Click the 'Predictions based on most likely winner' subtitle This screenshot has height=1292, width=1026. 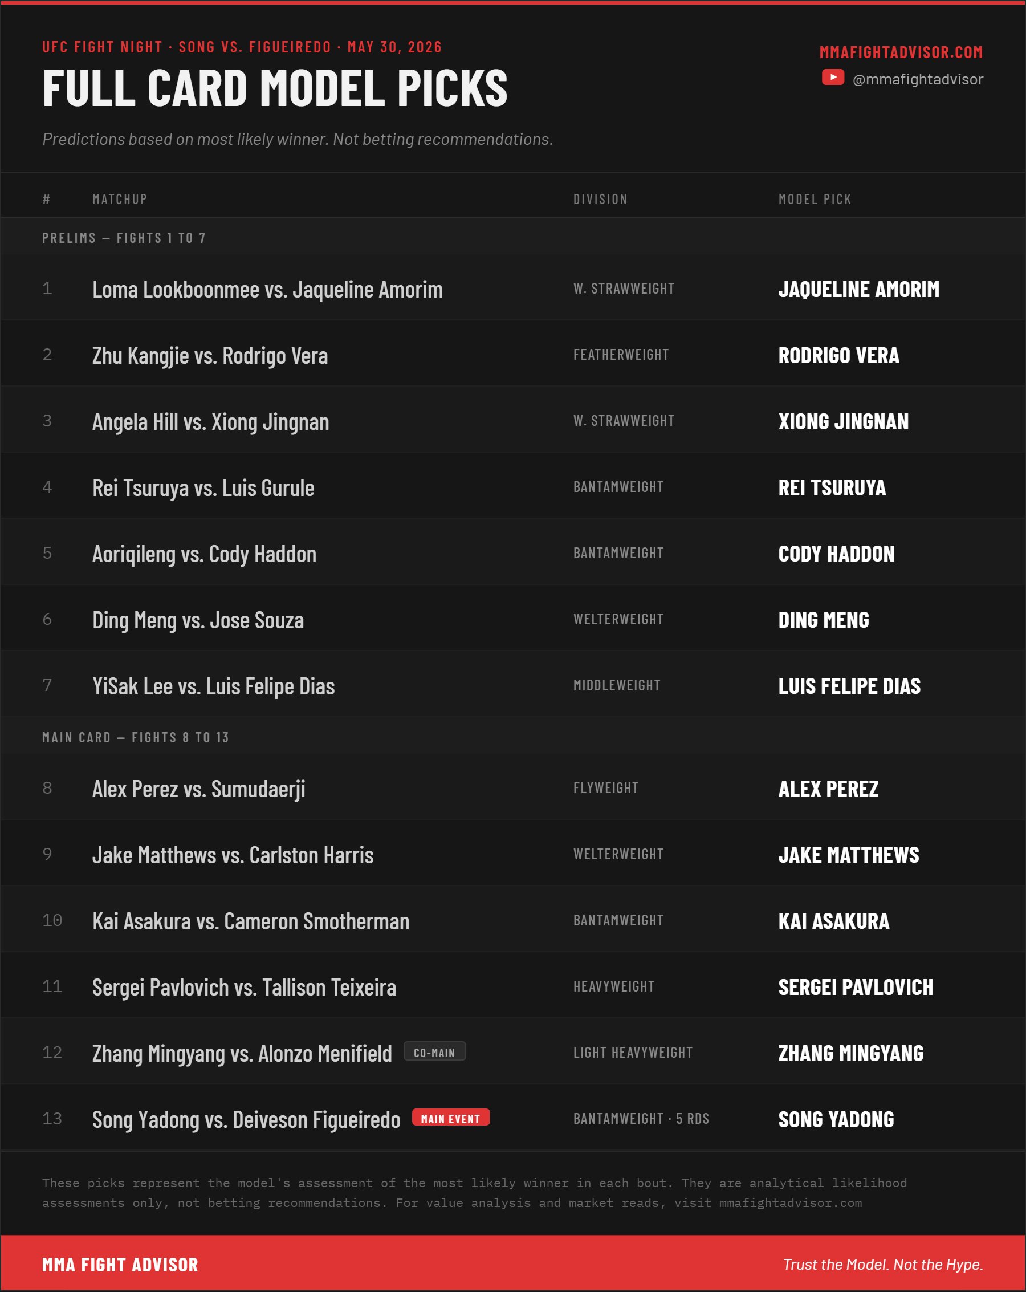[297, 139]
